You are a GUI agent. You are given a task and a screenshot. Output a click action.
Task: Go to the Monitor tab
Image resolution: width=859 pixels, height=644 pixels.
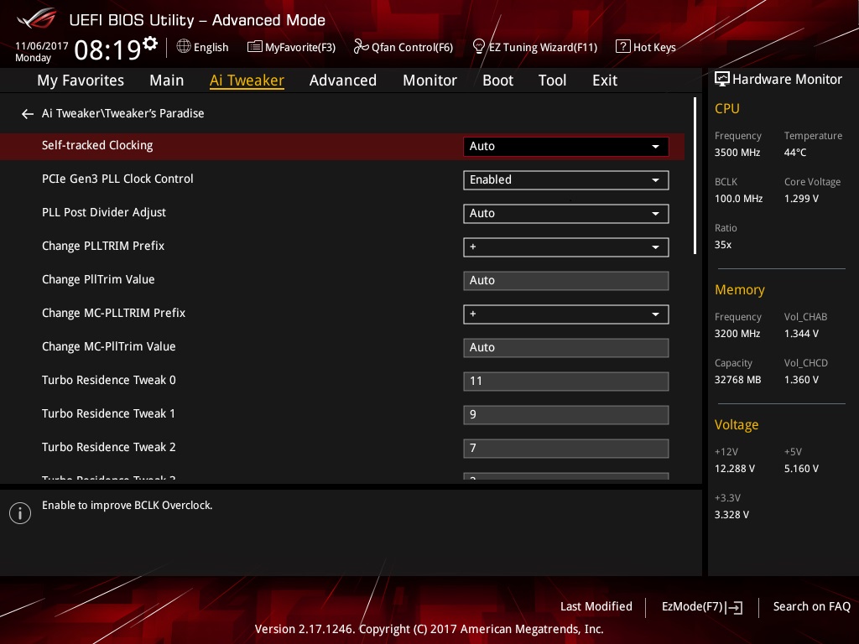(x=429, y=80)
